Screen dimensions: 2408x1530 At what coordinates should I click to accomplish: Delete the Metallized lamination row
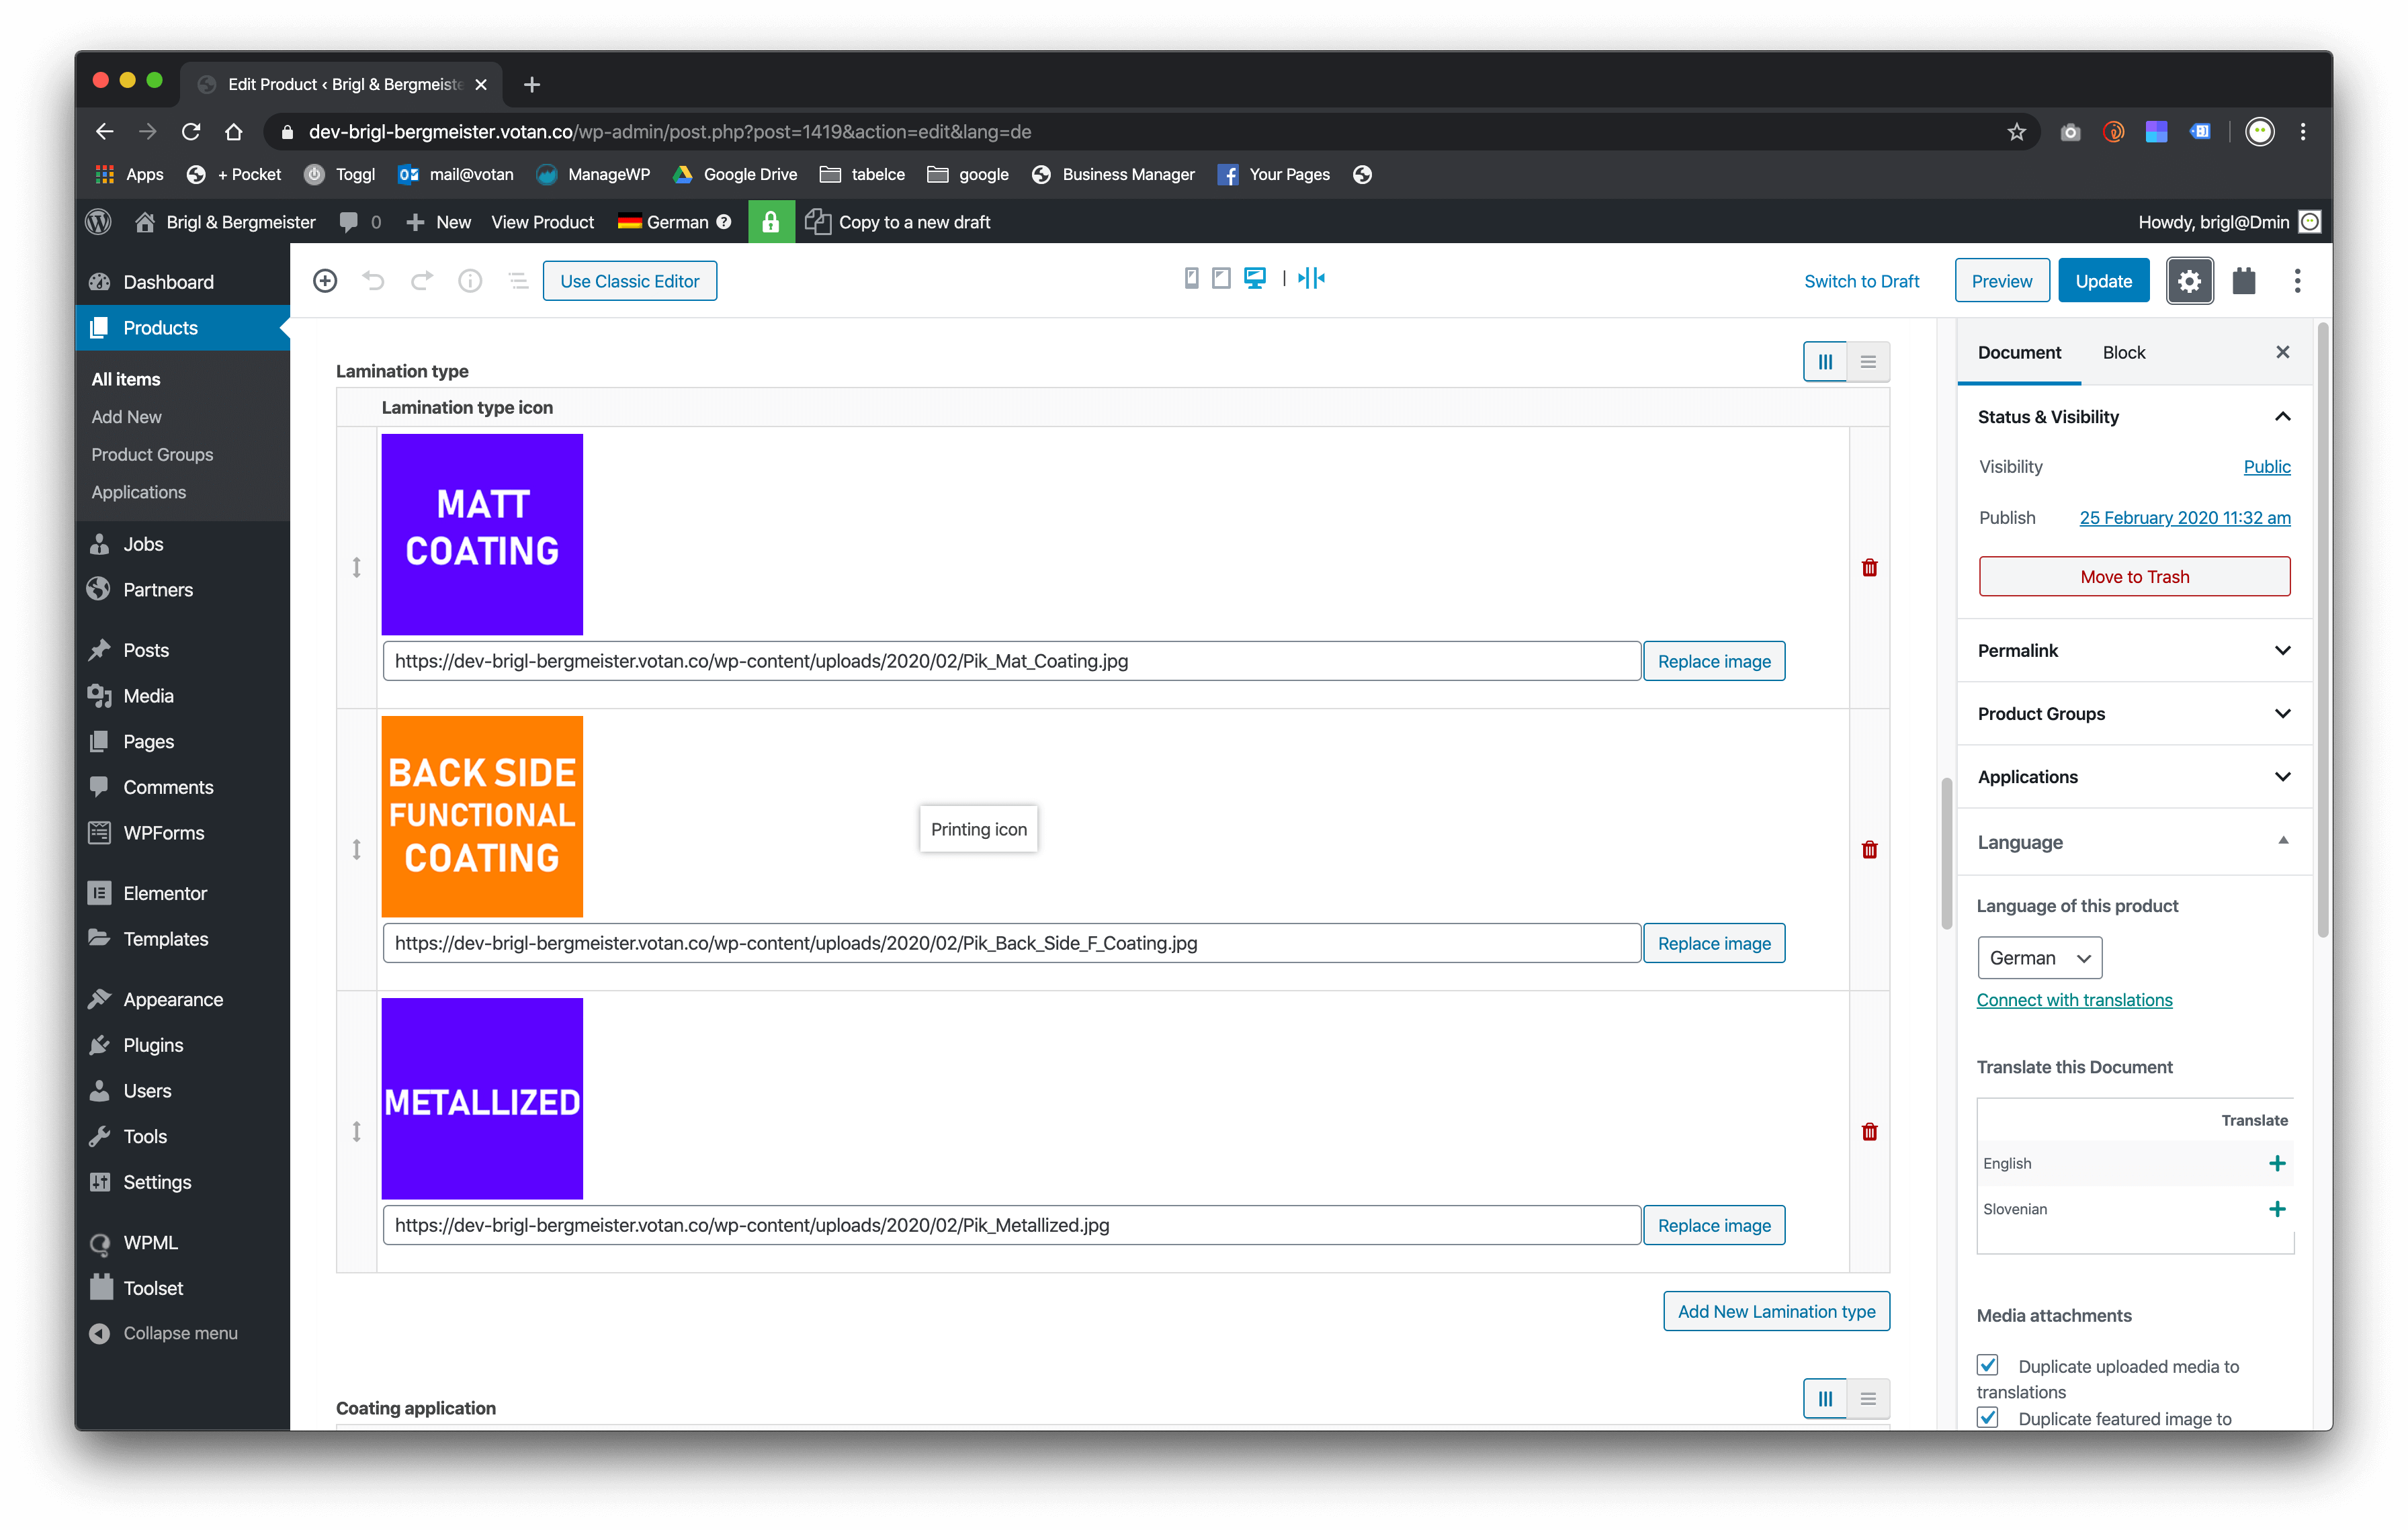[1869, 1131]
